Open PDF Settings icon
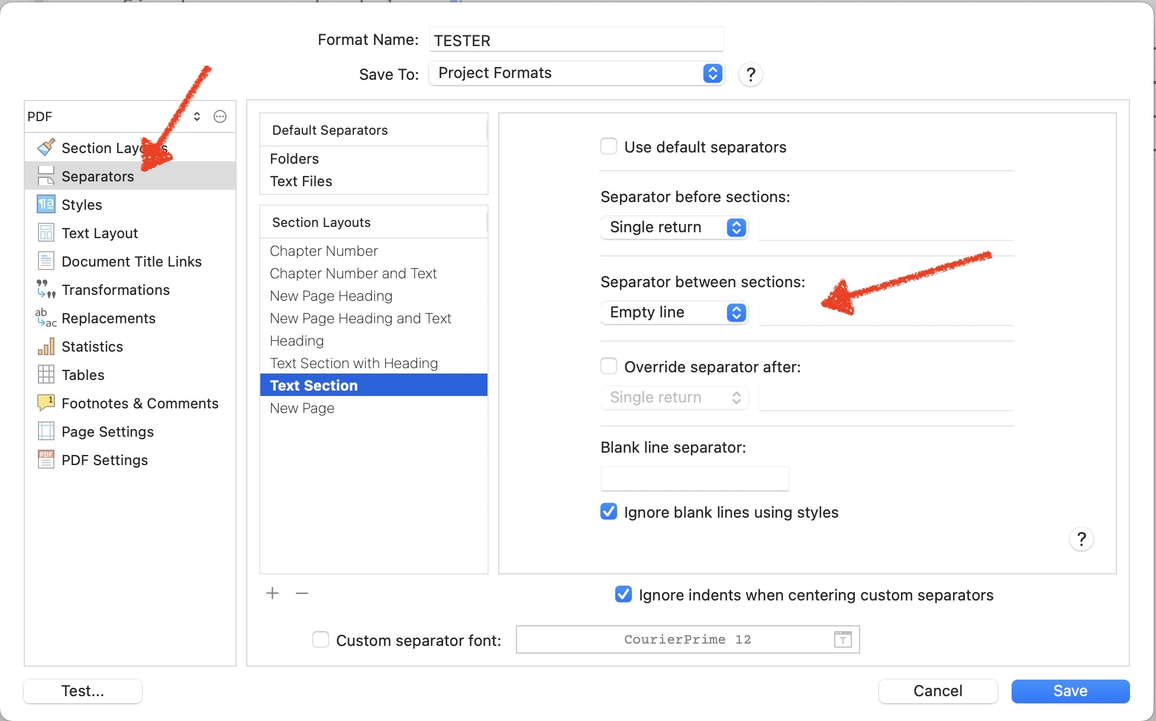The image size is (1156, 721). [x=46, y=460]
